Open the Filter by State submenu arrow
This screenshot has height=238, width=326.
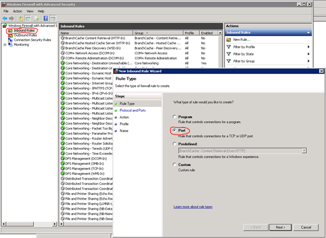308,54
